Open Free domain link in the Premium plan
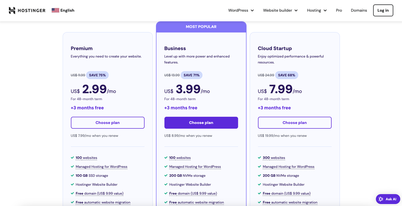This screenshot has width=402, height=206. click(x=99, y=193)
